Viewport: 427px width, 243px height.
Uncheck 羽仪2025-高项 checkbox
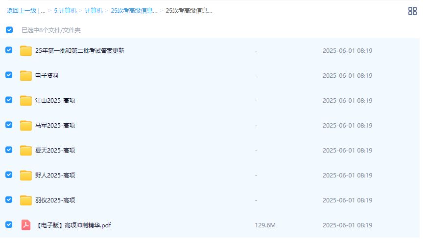[x=9, y=200]
